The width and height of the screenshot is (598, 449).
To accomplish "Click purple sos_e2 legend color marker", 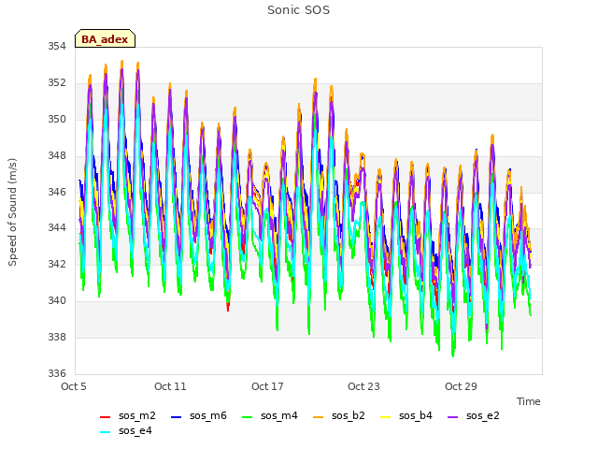I will coord(452,417).
